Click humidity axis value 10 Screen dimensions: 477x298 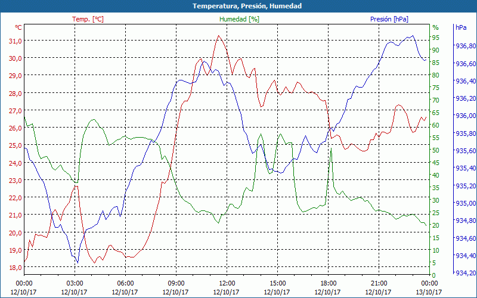(436, 250)
